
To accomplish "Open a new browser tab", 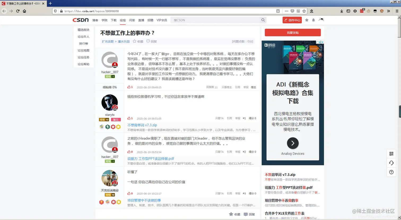I will (50, 3).
